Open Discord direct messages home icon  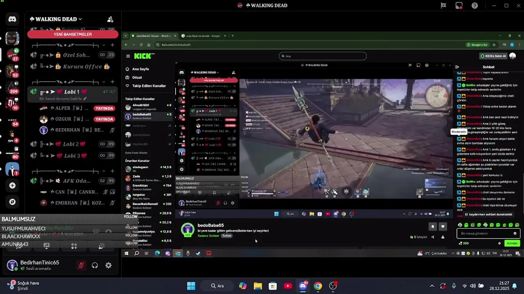[x=12, y=19]
